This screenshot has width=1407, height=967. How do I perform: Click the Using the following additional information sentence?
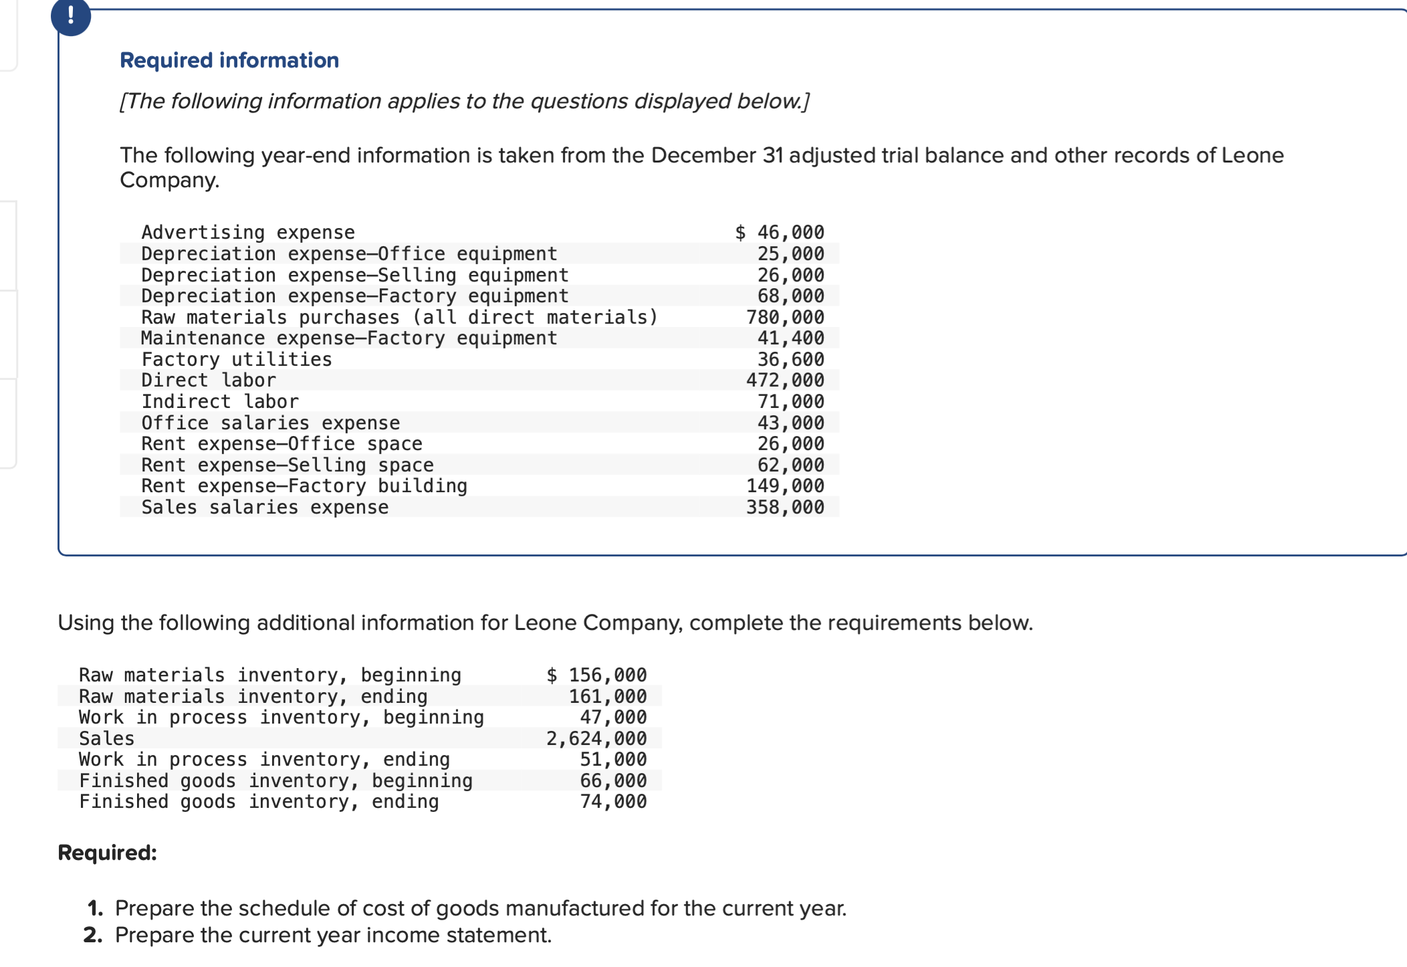(545, 623)
